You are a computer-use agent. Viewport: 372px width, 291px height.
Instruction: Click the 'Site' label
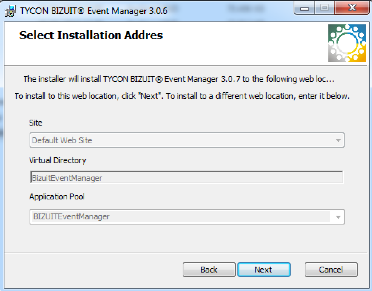[36, 123]
